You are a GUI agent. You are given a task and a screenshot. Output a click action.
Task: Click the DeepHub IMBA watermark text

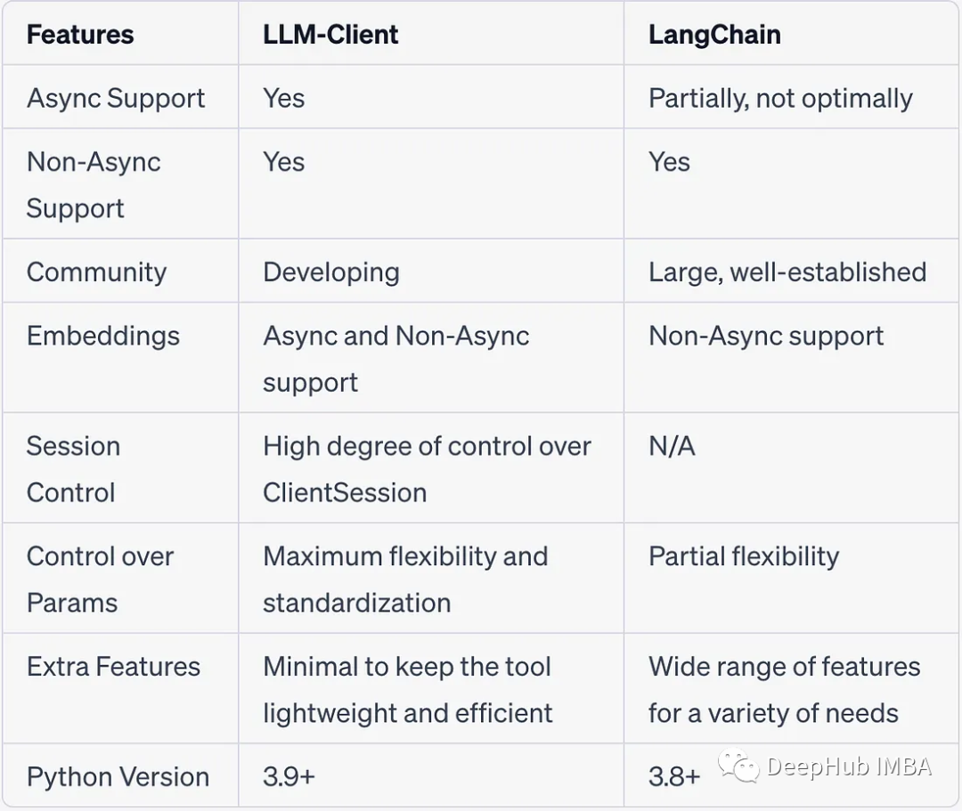pyautogui.click(x=849, y=766)
